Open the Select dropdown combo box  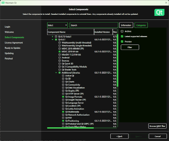[58, 25]
